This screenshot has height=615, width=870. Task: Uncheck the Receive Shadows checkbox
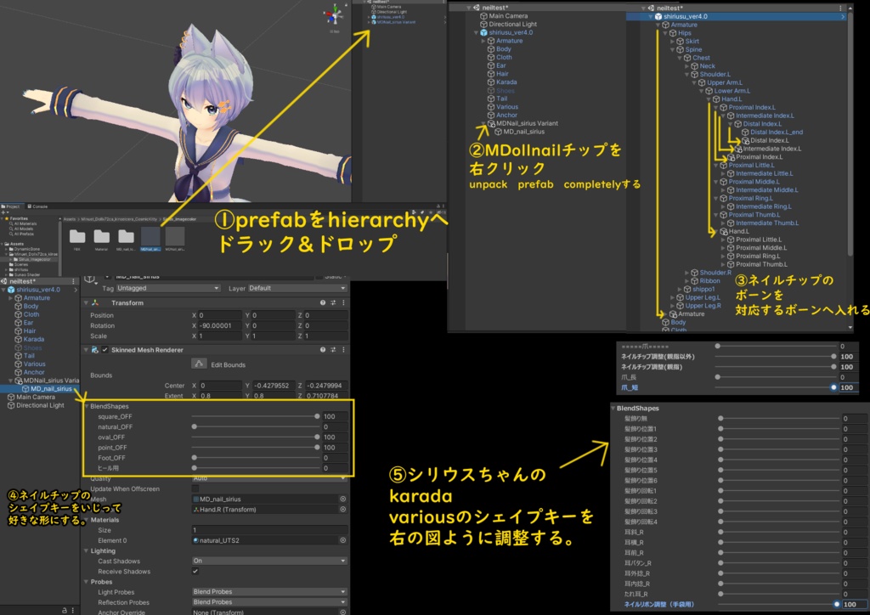tap(195, 572)
